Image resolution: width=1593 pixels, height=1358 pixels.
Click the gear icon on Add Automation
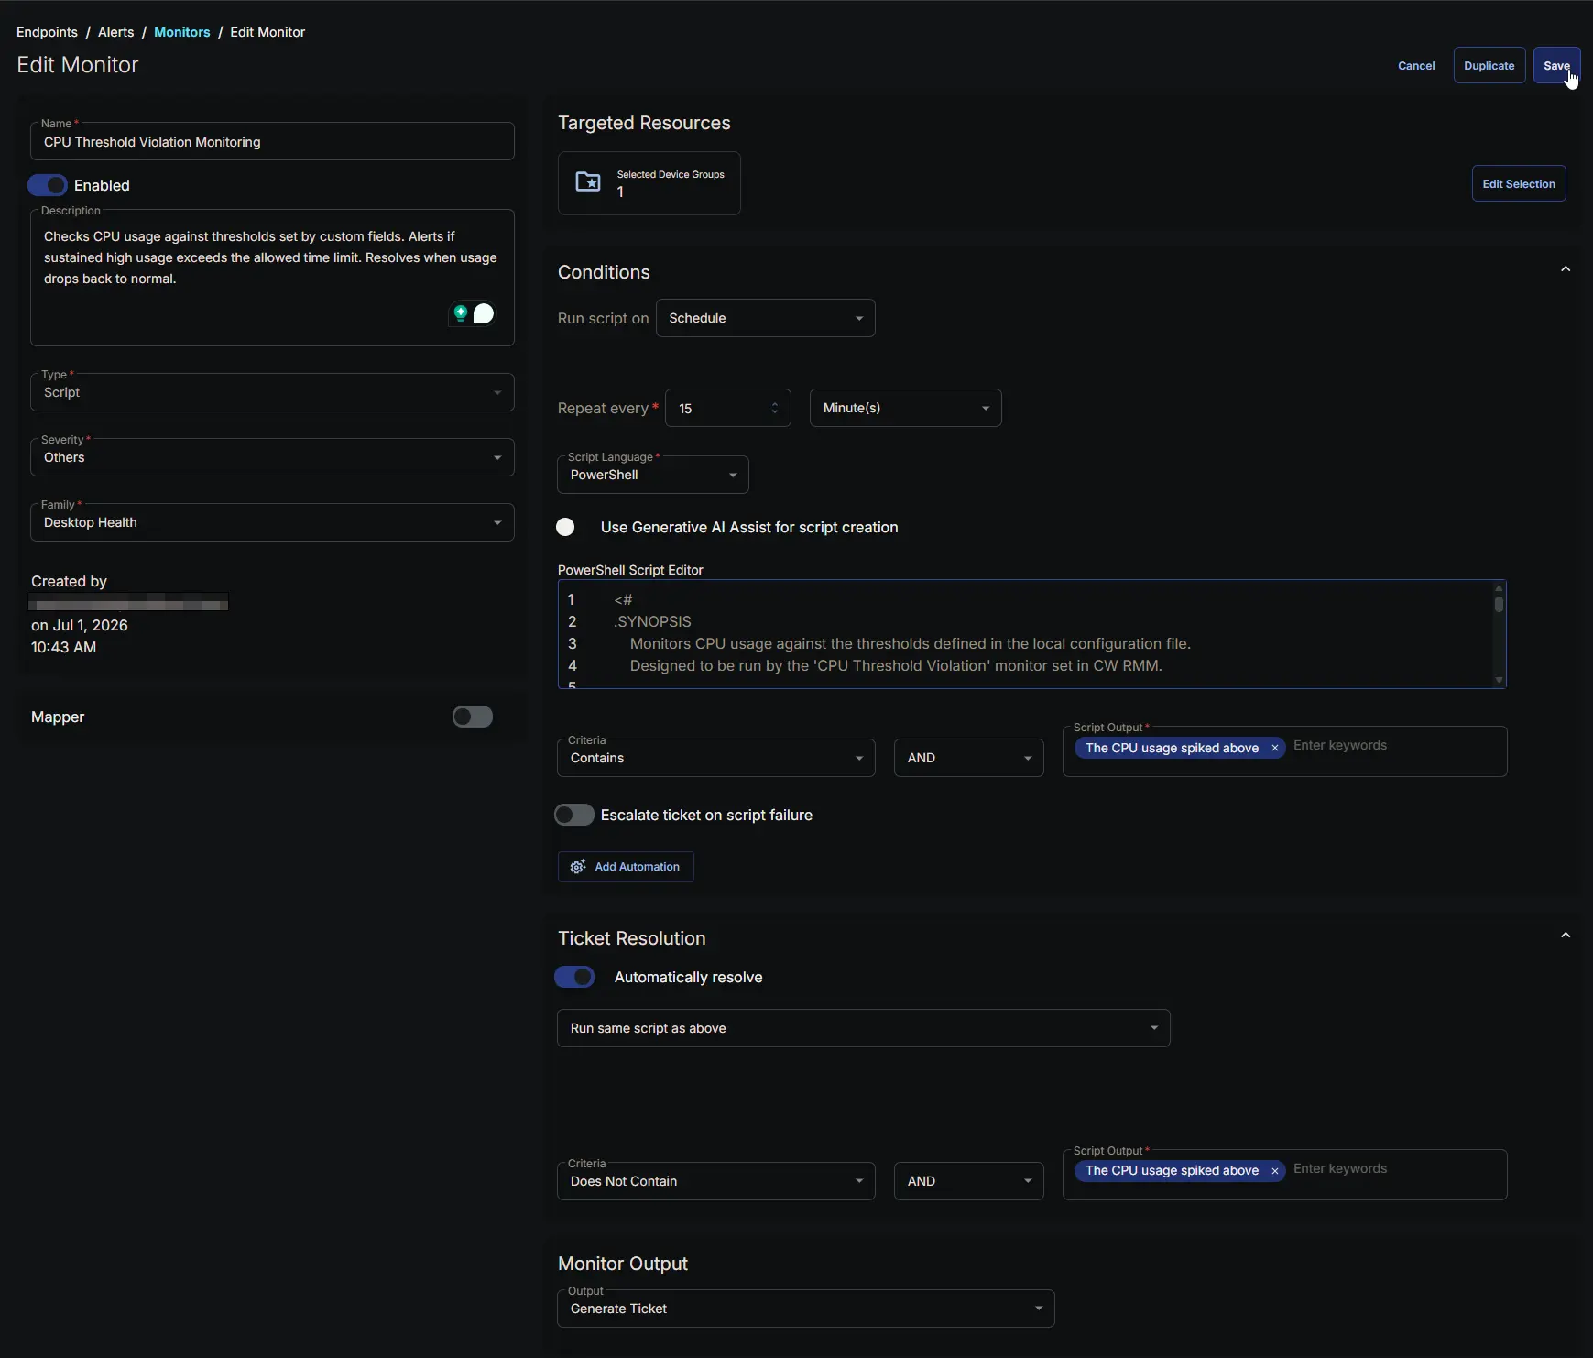pyautogui.click(x=578, y=867)
